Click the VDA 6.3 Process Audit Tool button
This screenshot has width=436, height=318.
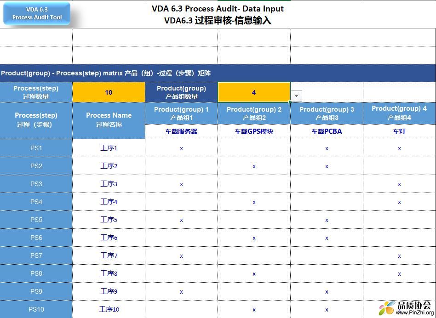[x=37, y=13]
